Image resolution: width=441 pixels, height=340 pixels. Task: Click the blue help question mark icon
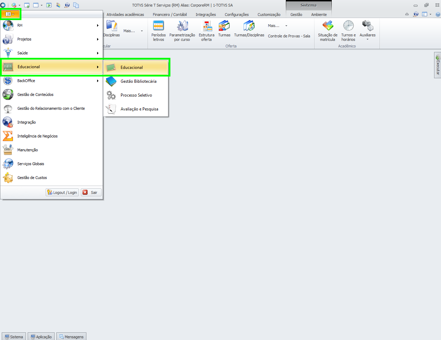438,15
